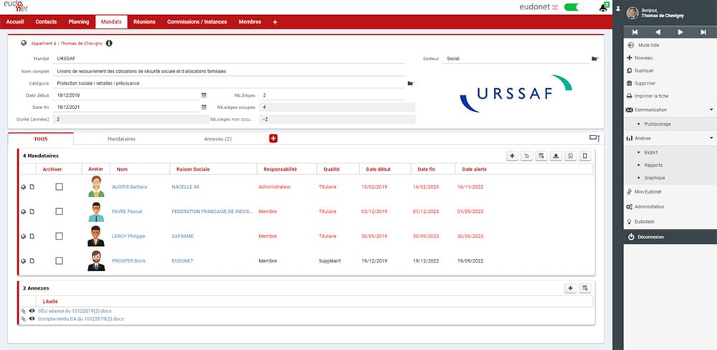Open the Accueil tab
Image resolution: width=717 pixels, height=350 pixels.
pos(15,22)
